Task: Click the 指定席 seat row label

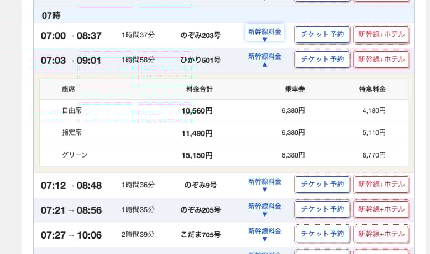Action: 72,133
